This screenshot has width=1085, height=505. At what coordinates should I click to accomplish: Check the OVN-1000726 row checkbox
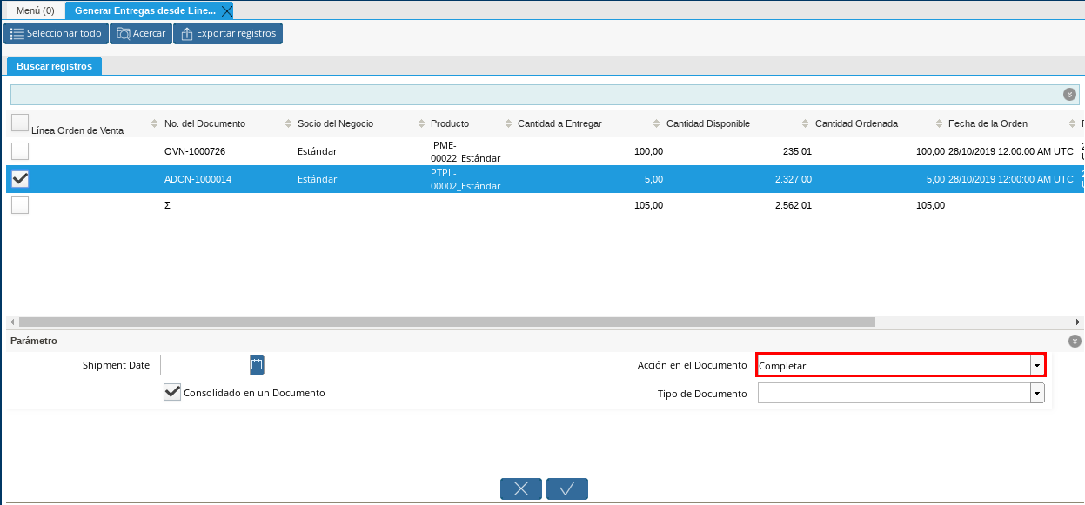point(20,151)
